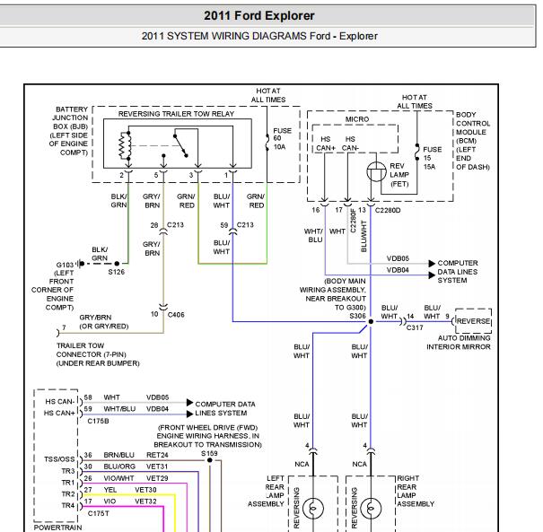
Task: Select the "TSS/OSS" signal label
Action: coord(59,459)
